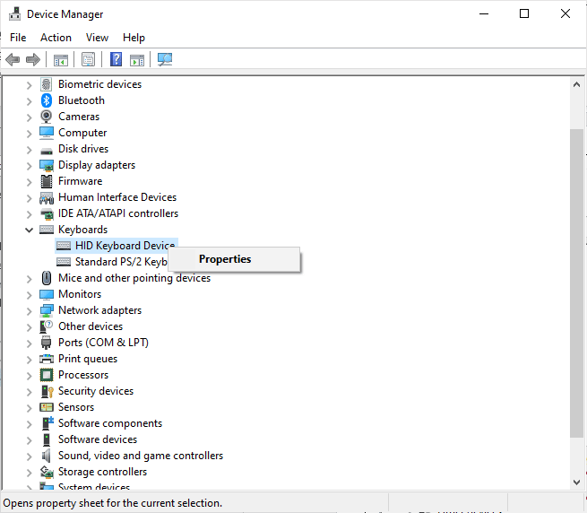Screen dimensions: 587x513
Task: Click the Sensors category icon
Action: (47, 407)
